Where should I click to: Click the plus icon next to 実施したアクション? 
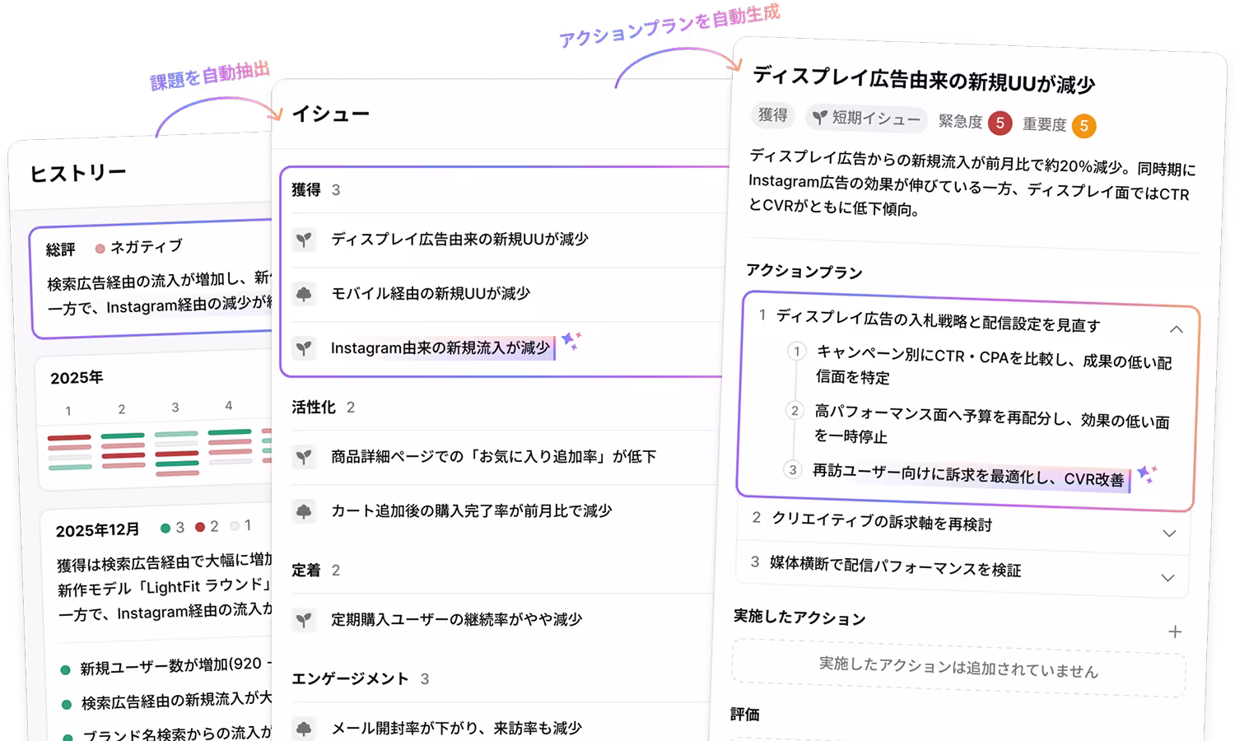click(1175, 631)
